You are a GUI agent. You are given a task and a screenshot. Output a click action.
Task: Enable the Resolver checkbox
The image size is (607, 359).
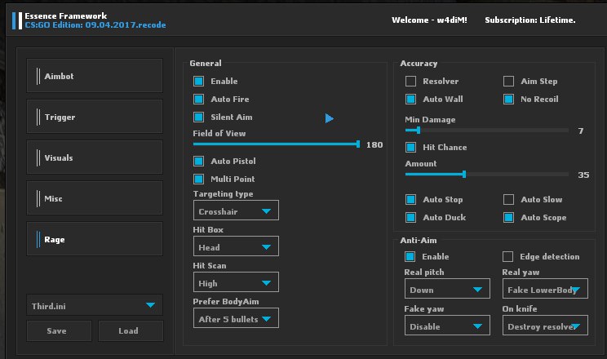coord(411,82)
